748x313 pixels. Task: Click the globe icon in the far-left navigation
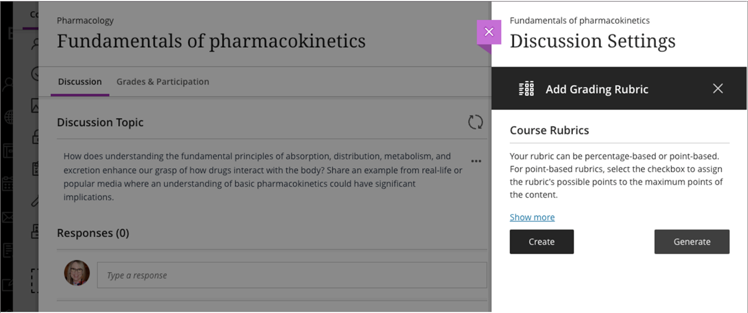pos(9,117)
